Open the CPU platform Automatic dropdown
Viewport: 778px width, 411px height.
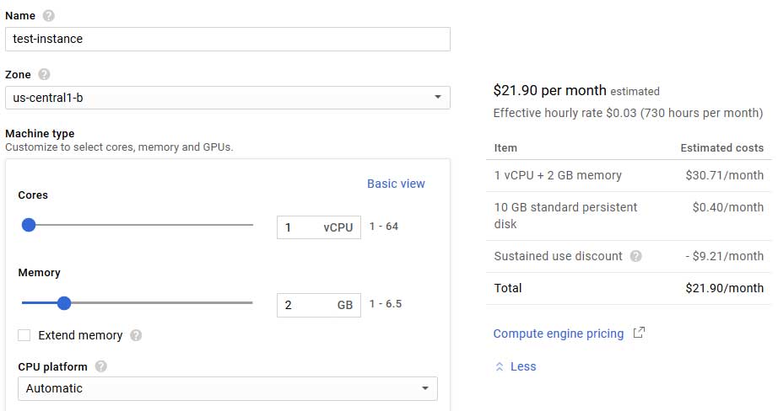(x=227, y=388)
